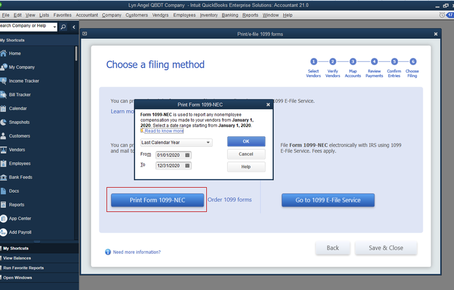The image size is (454, 290).
Task: Open the From date calendar picker
Action: point(187,155)
